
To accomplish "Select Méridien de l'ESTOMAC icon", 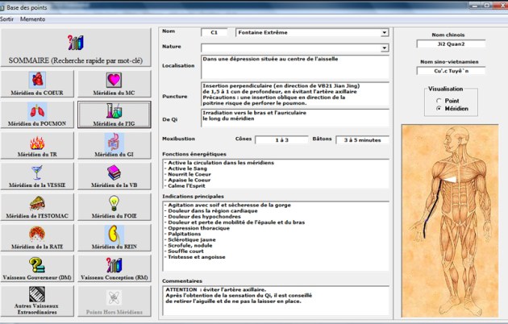I will pyautogui.click(x=37, y=204).
